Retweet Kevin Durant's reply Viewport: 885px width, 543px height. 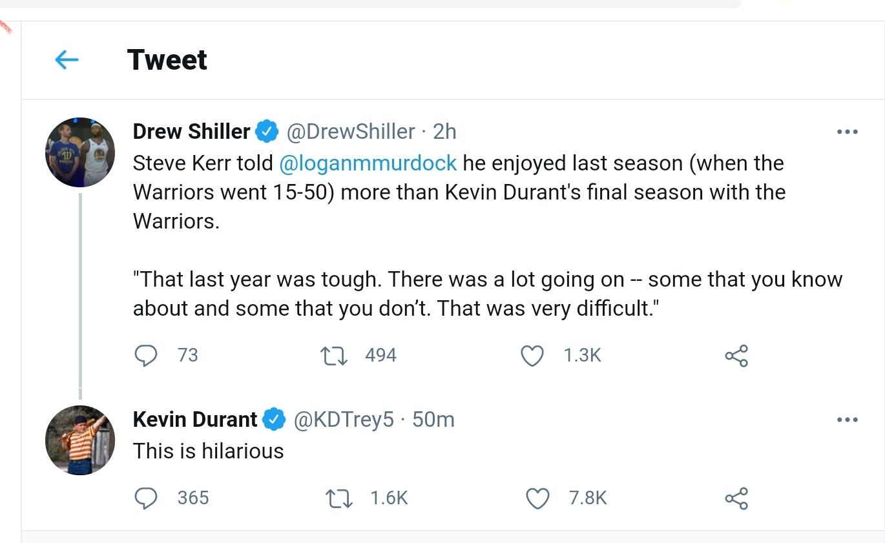coord(339,498)
